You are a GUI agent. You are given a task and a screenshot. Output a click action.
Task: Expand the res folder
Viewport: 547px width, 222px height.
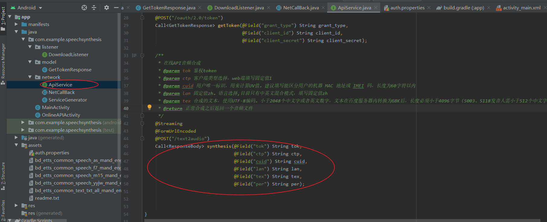pyautogui.click(x=16, y=205)
